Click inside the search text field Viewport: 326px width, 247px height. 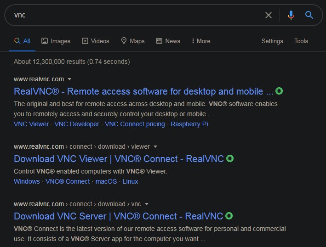click(x=138, y=15)
